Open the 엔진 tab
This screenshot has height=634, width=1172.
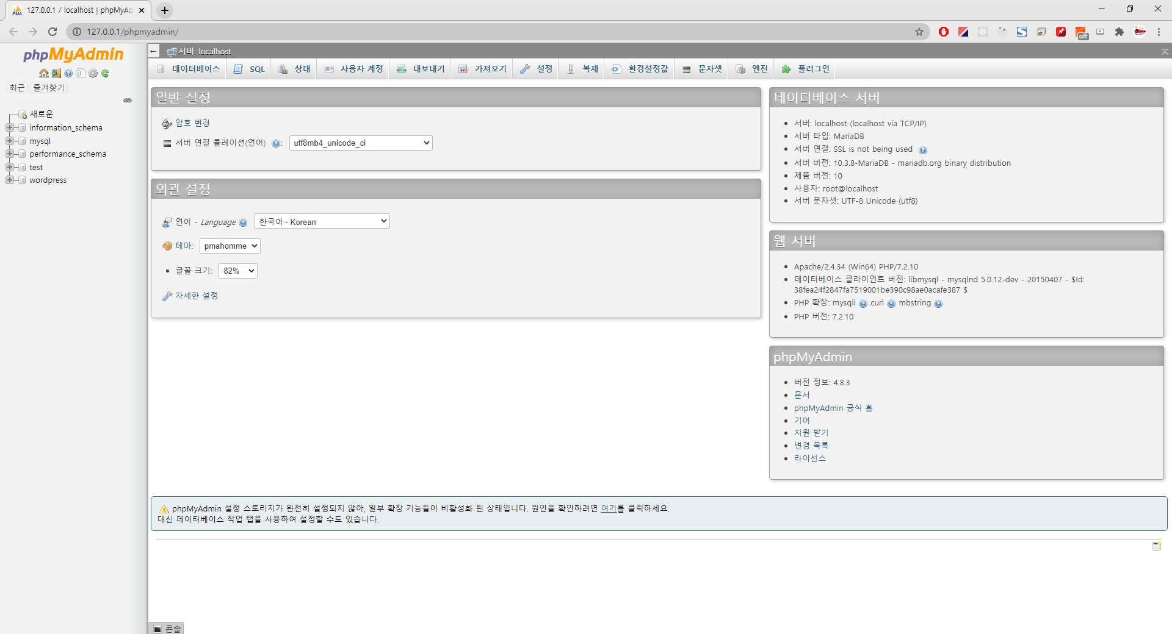(x=752, y=69)
